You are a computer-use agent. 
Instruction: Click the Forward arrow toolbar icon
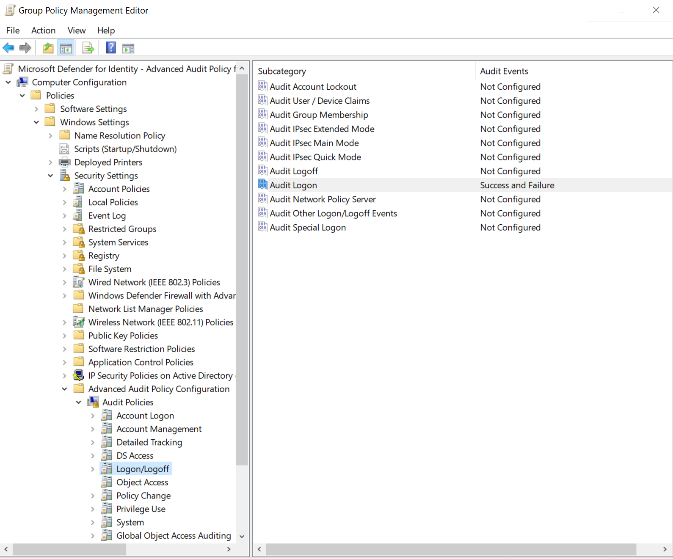coord(25,48)
